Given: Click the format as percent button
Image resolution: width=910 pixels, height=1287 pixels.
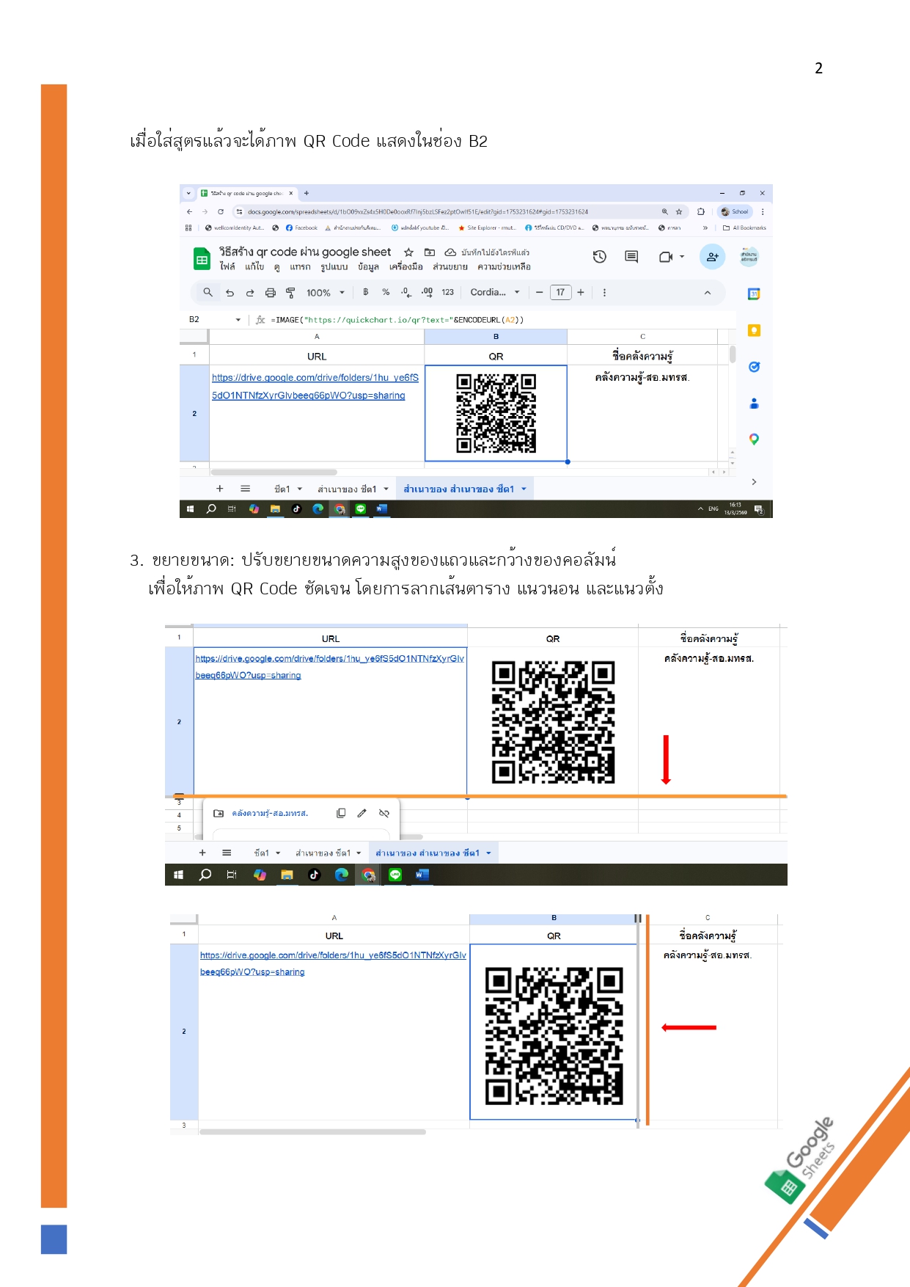Looking at the screenshot, I should click(386, 293).
